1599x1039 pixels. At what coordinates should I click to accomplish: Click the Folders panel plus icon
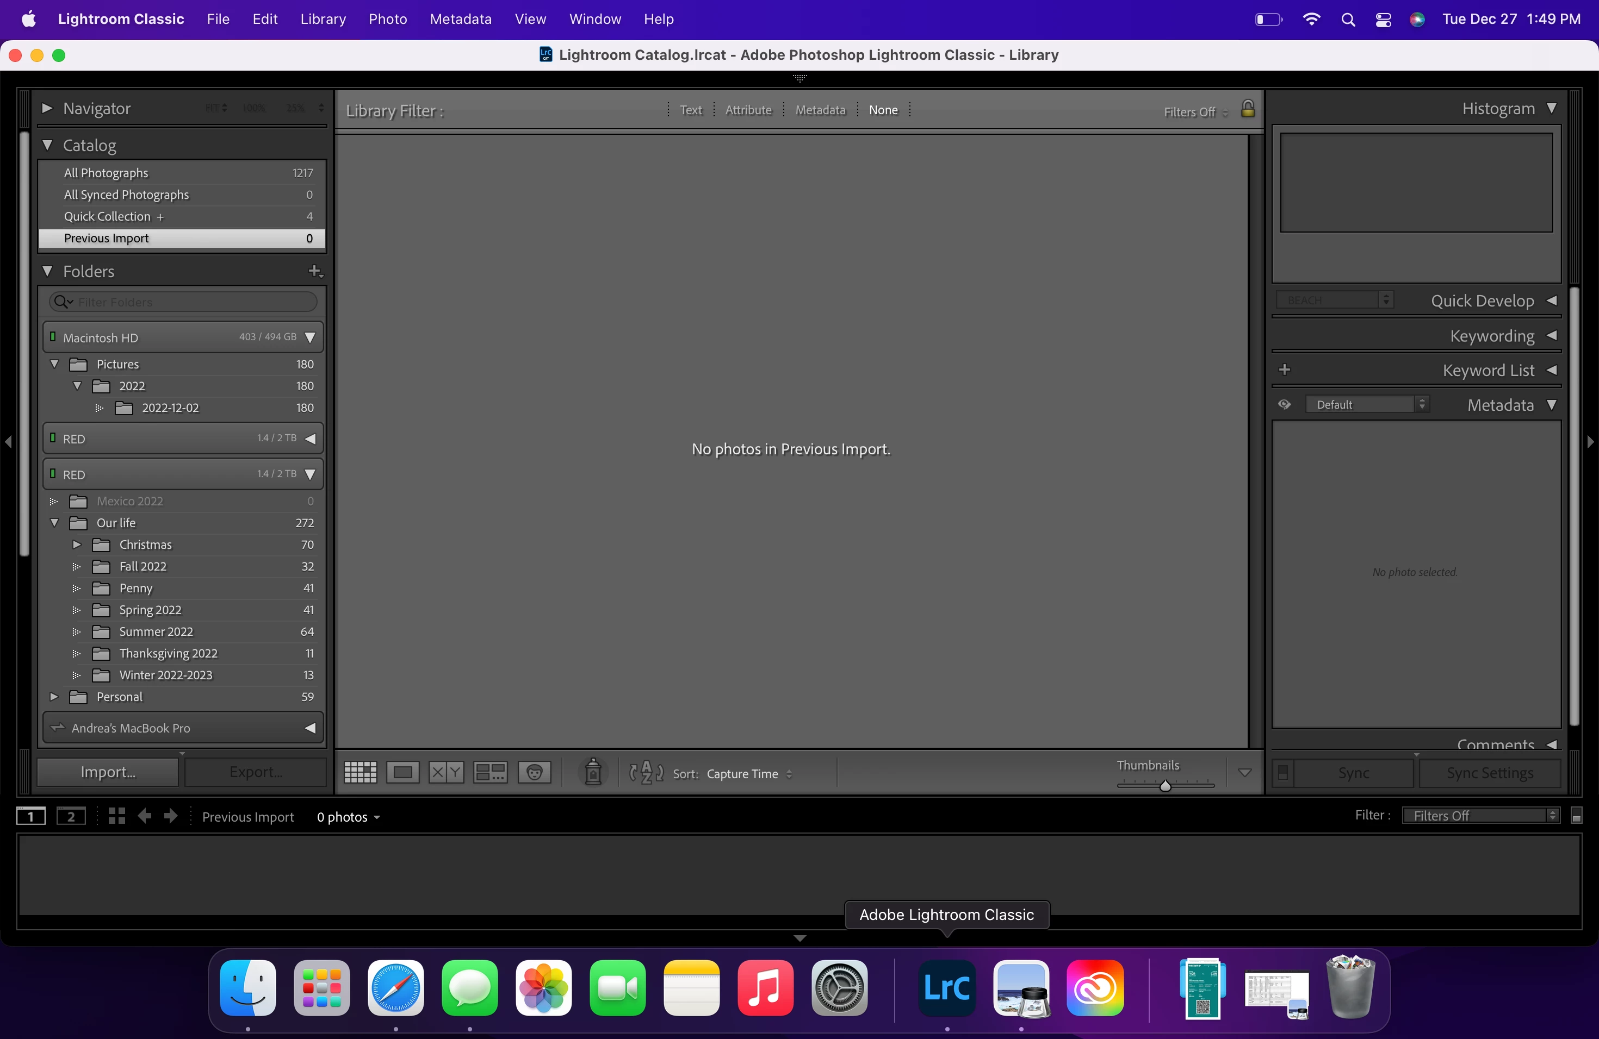click(314, 271)
